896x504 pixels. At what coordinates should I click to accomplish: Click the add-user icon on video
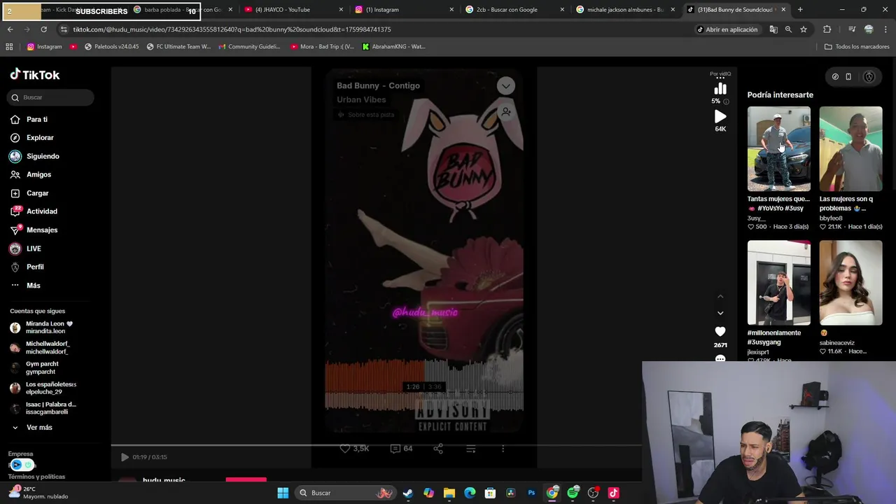coord(505,112)
